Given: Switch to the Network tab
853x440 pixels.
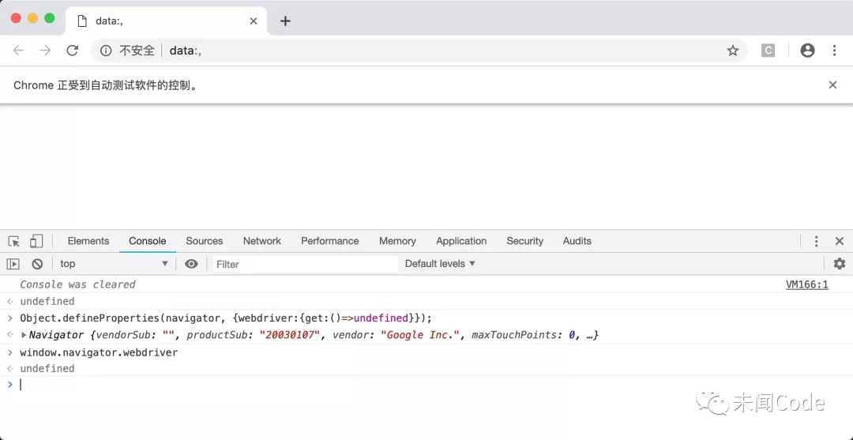Looking at the screenshot, I should pos(261,241).
